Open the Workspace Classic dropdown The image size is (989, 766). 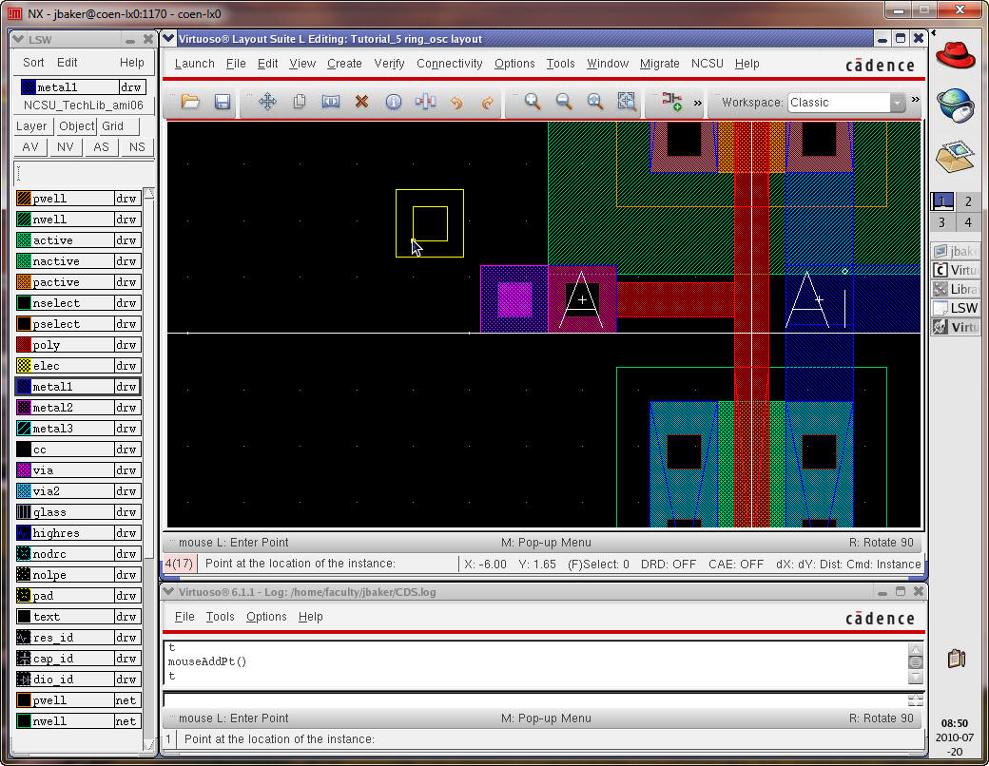click(897, 103)
